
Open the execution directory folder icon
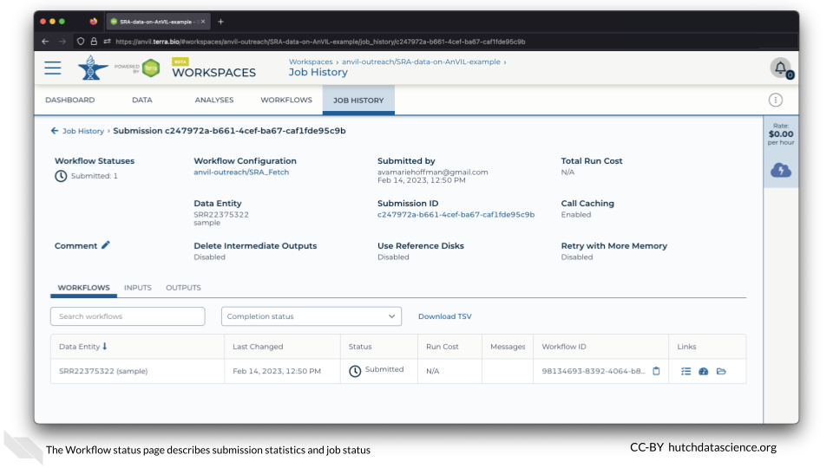click(x=721, y=372)
